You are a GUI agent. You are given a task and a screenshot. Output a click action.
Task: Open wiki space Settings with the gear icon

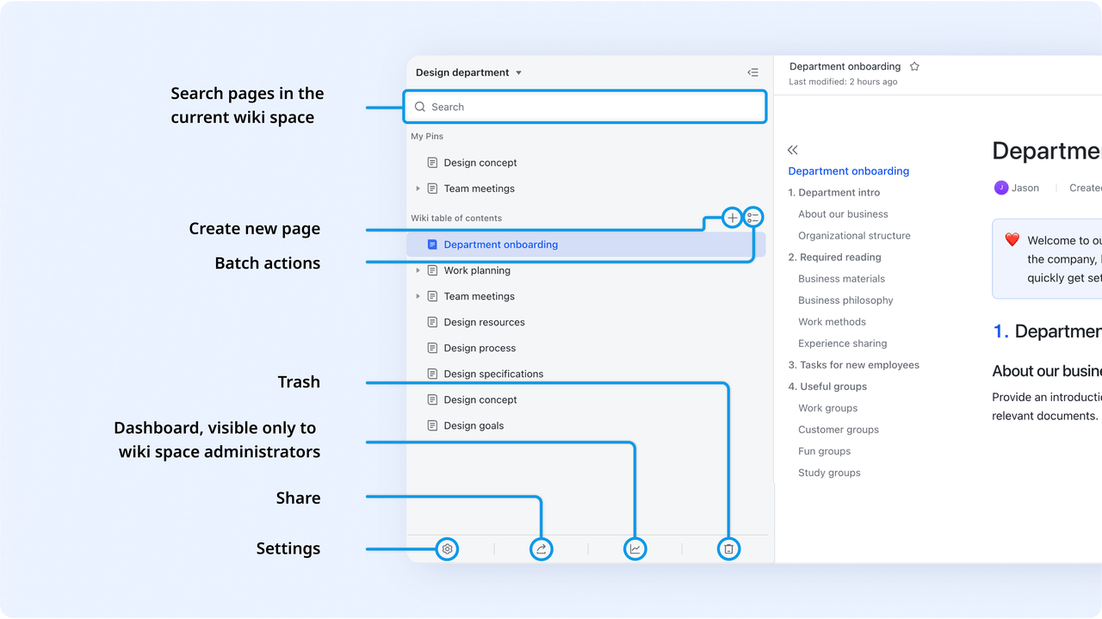447,548
